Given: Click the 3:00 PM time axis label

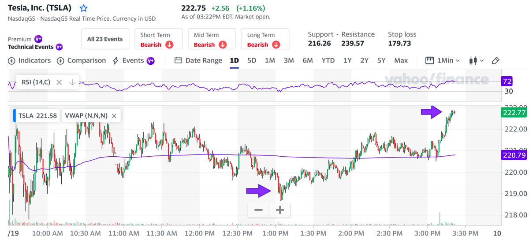Looking at the screenshot, I should [428, 233].
